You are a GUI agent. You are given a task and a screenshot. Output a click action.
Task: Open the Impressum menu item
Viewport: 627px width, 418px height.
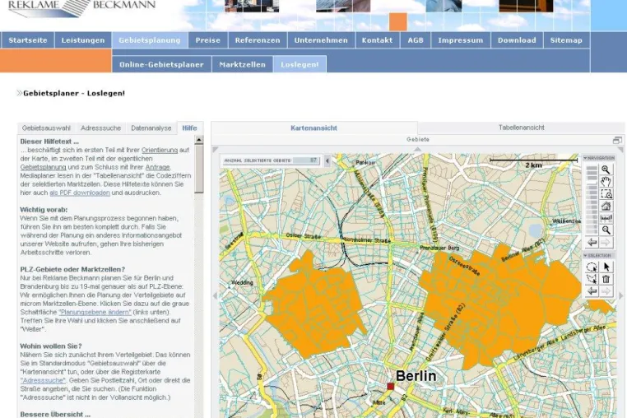[461, 40]
